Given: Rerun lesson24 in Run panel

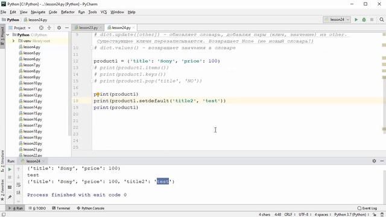Looking at the screenshot, I should pos(10,169).
